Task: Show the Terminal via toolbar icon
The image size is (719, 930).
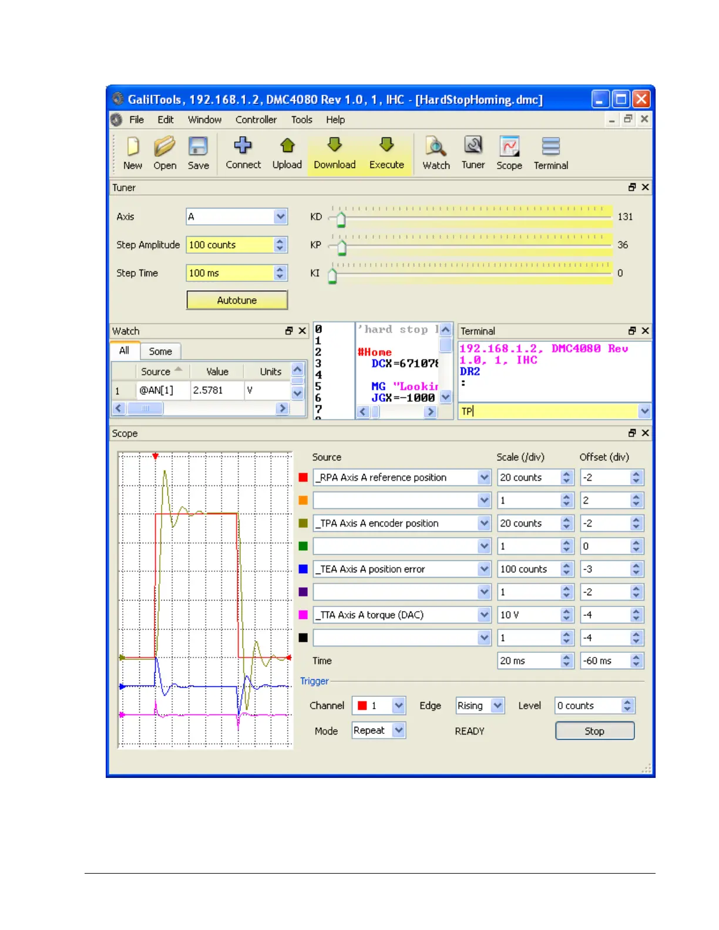Action: pyautogui.click(x=550, y=152)
